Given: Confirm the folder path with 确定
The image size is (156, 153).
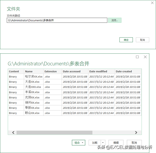Looking at the screenshot, I should [x=126, y=40].
